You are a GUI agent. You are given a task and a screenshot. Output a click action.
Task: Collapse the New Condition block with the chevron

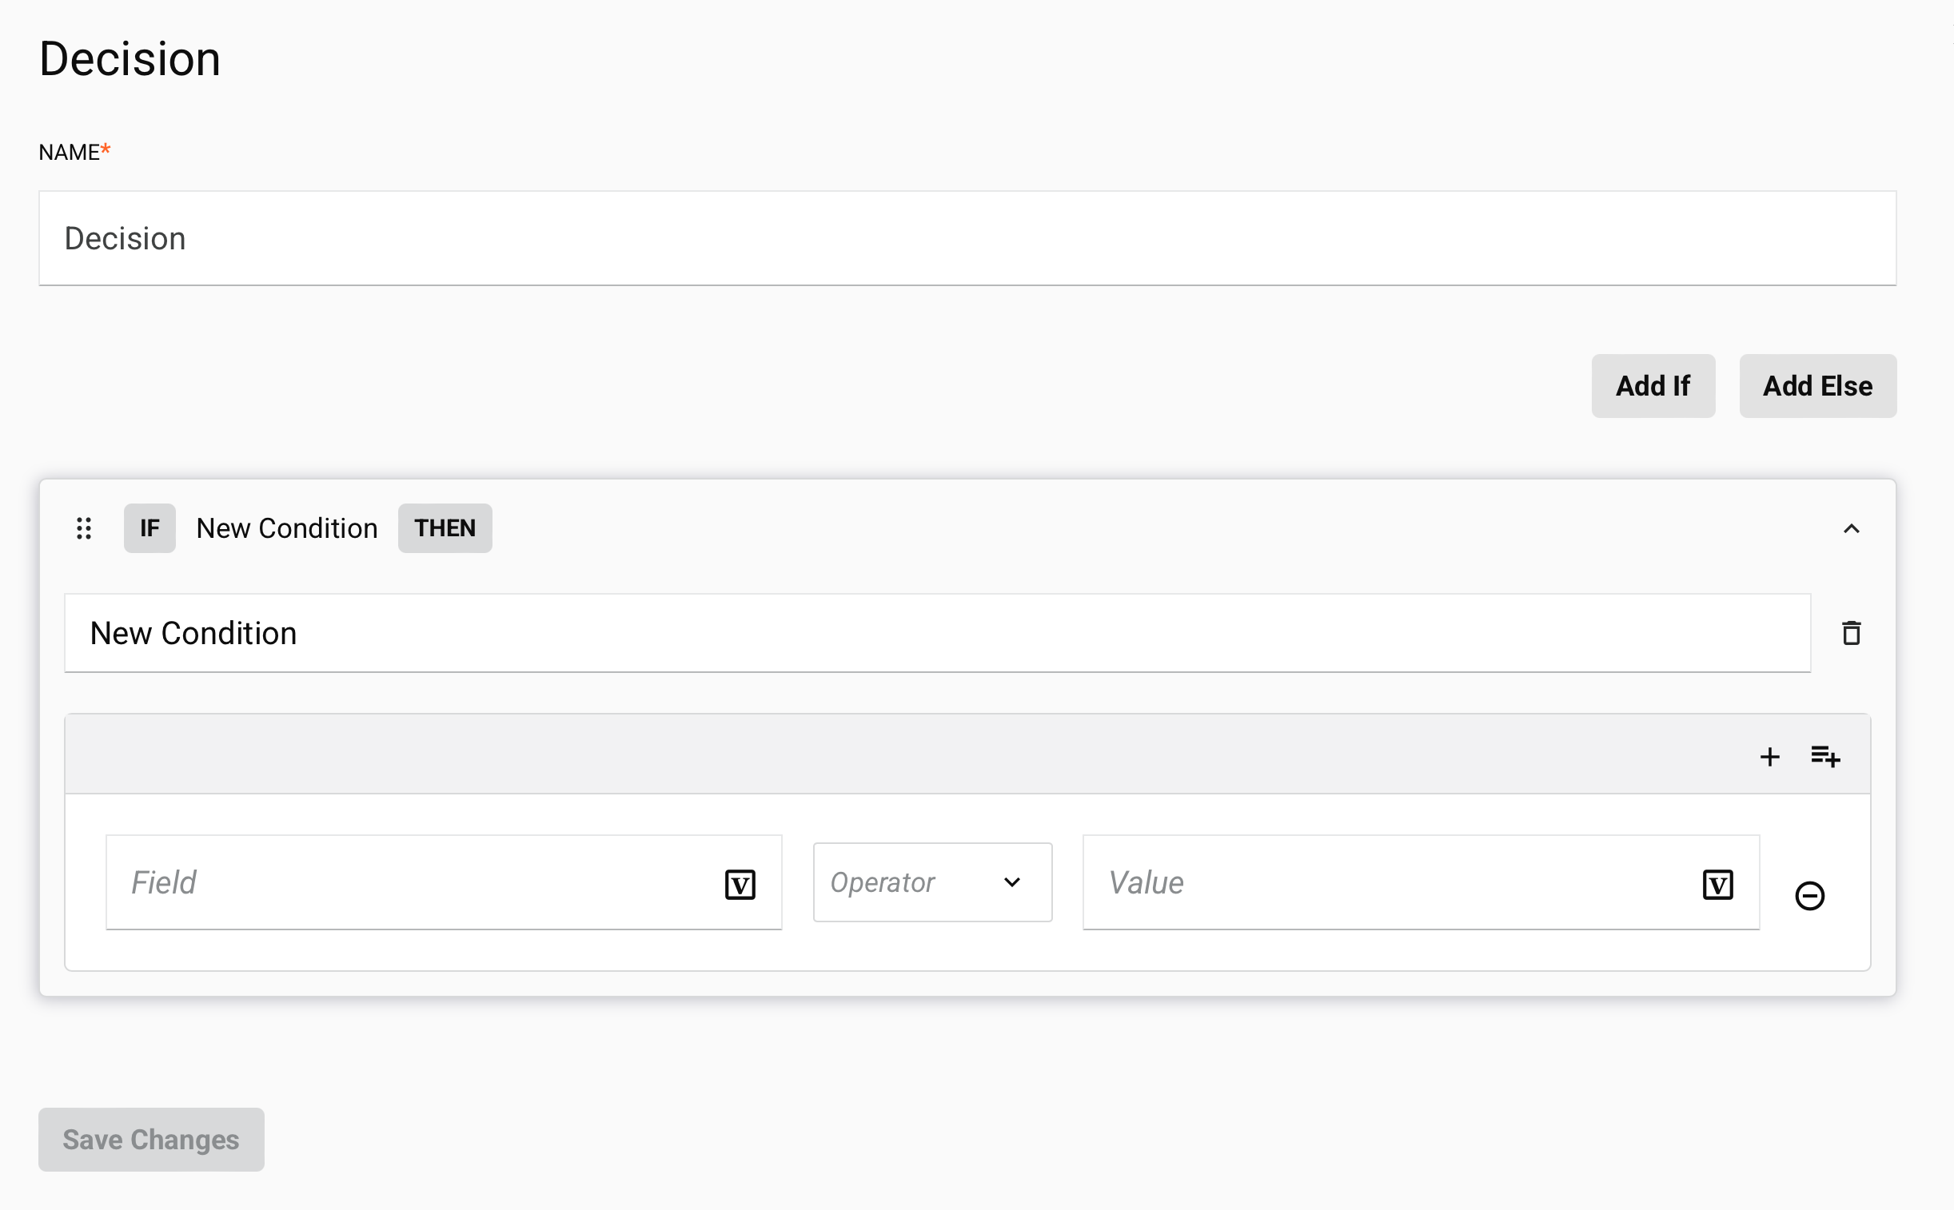pyautogui.click(x=1851, y=528)
